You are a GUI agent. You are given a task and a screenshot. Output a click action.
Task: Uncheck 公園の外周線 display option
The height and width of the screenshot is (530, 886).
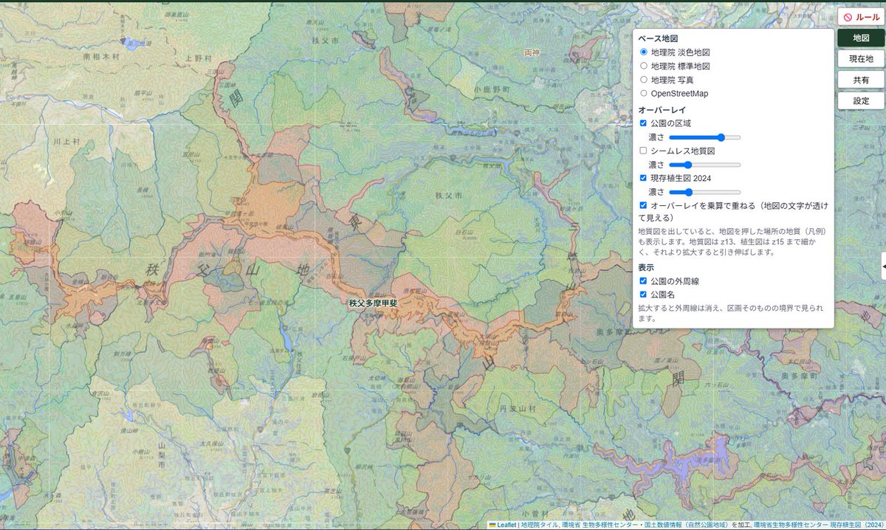[644, 281]
